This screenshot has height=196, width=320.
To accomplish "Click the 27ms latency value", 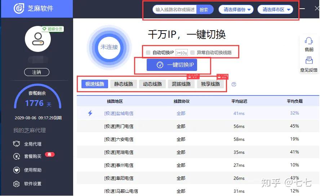I will click(239, 165).
